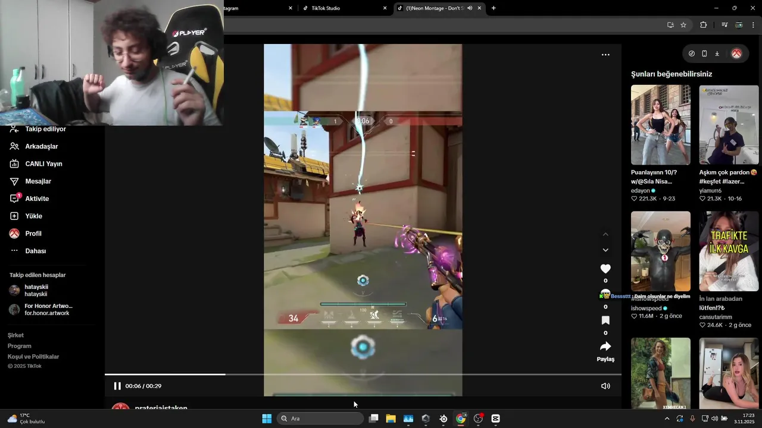Open the Chrome extensions puzzle icon

point(704,25)
